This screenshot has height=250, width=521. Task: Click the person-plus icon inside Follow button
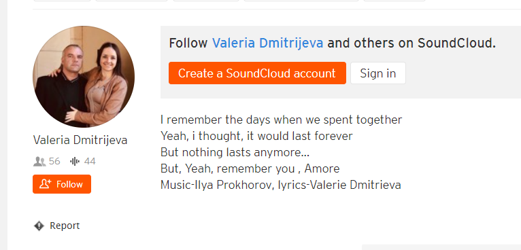tap(46, 184)
